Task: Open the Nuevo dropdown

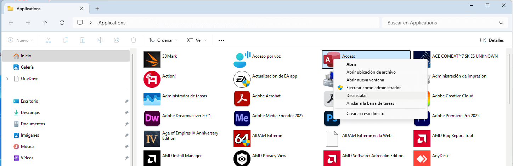Action: click(21, 40)
